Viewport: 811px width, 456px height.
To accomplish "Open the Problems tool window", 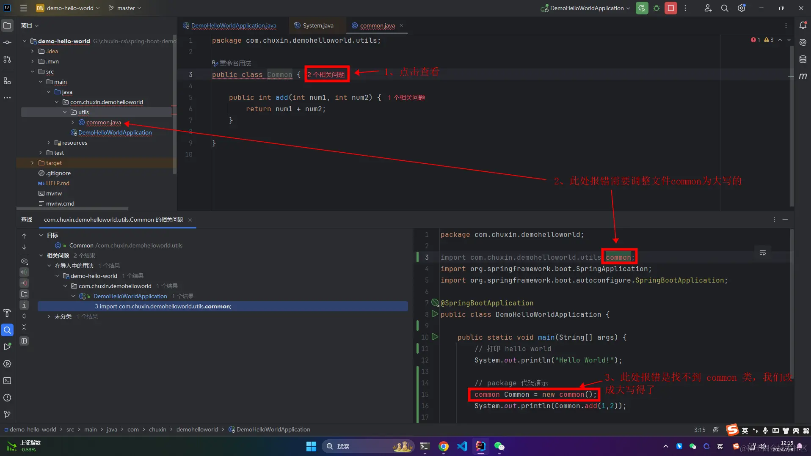I will 7,398.
